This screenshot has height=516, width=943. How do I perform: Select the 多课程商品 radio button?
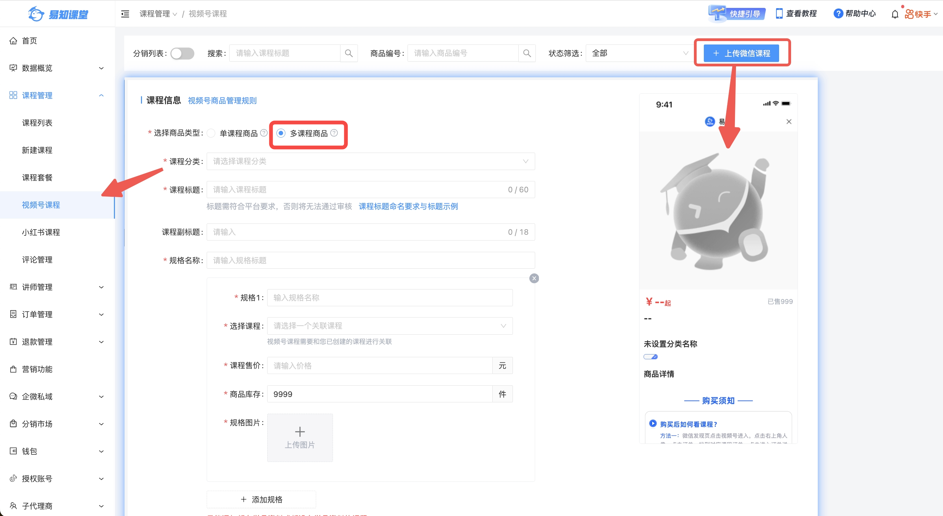pos(281,133)
